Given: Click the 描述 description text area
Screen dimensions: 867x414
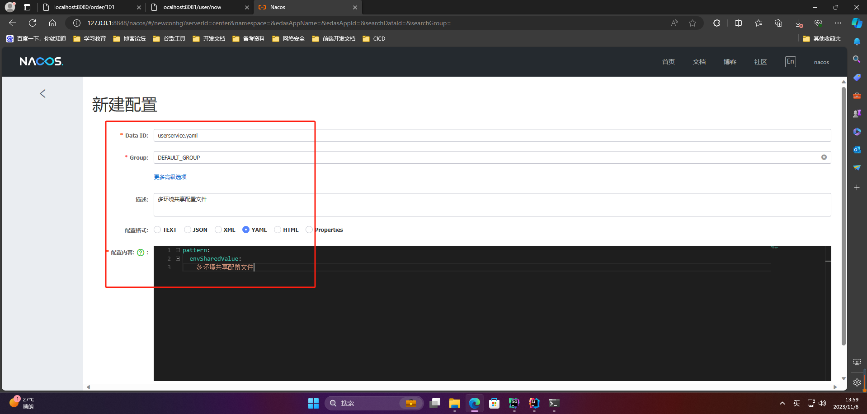Looking at the screenshot, I should 492,205.
